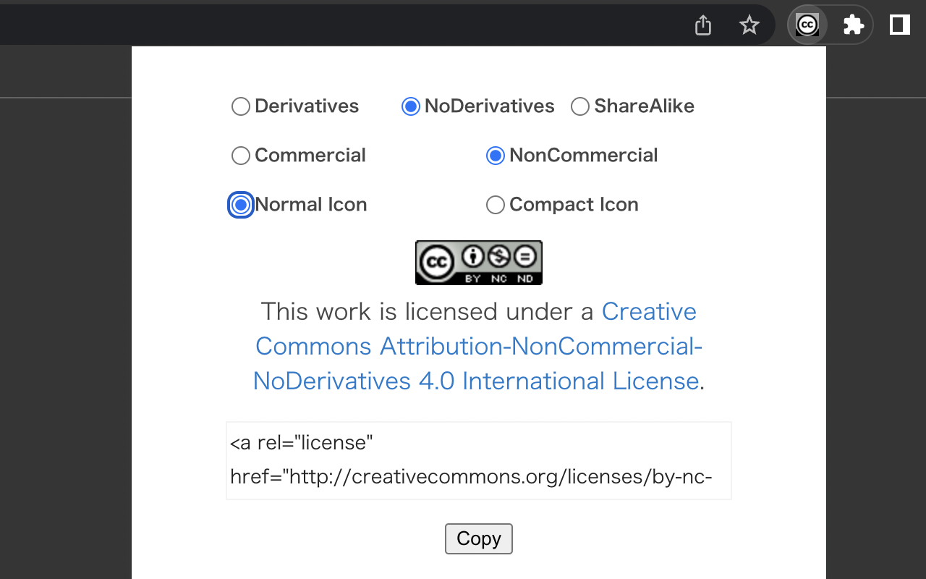Open the Creative Commons Attribution-NonCommercial-NoDerivatives license link
Viewport: 926px width, 579px height.
(478, 346)
